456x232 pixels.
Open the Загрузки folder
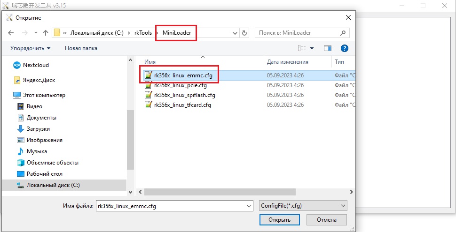[x=38, y=129]
